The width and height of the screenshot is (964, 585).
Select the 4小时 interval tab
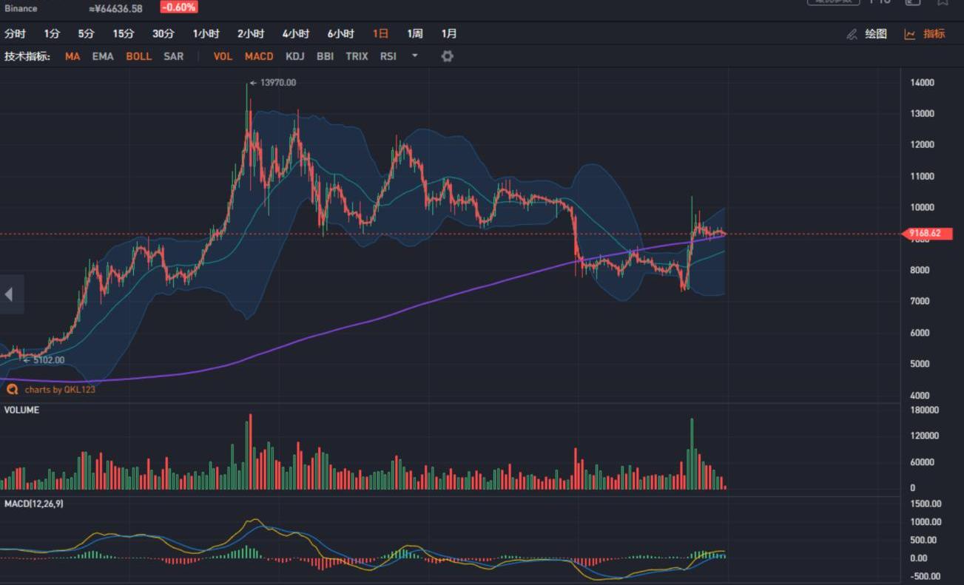pyautogui.click(x=296, y=34)
